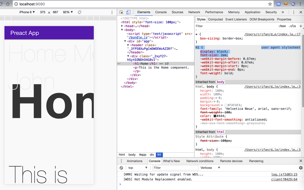Open the Network conditions drawer tab

(x=200, y=161)
